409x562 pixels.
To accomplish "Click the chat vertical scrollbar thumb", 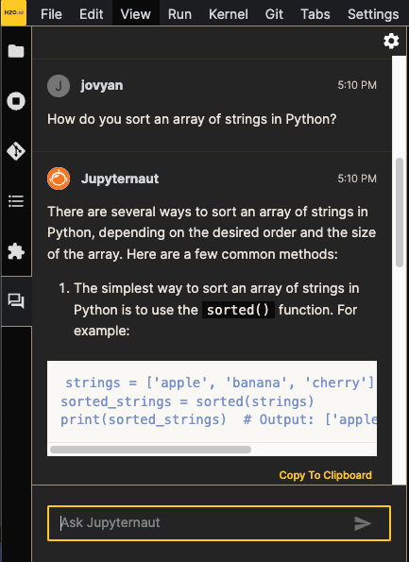I will pos(400,213).
